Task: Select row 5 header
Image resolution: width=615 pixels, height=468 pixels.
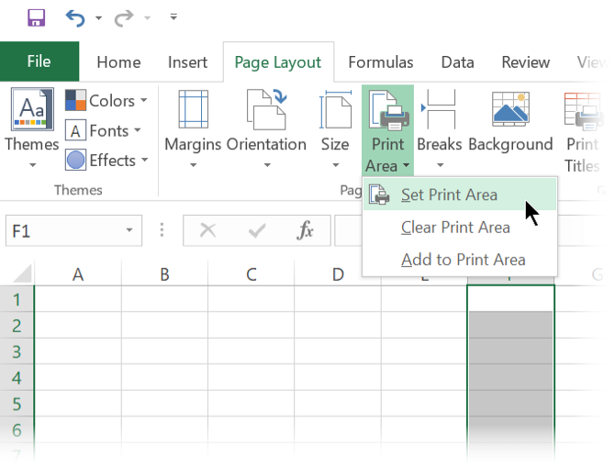Action: tap(17, 404)
